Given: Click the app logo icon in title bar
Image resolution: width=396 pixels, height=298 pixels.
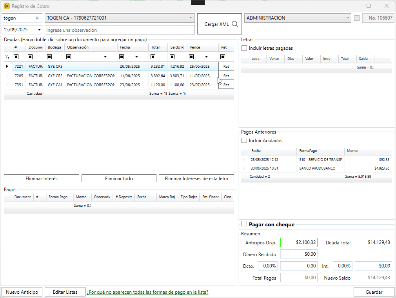Looking at the screenshot, I should coord(7,6).
